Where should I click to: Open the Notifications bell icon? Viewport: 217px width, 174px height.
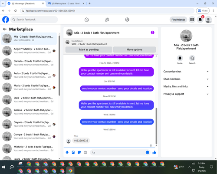(x=200, y=20)
